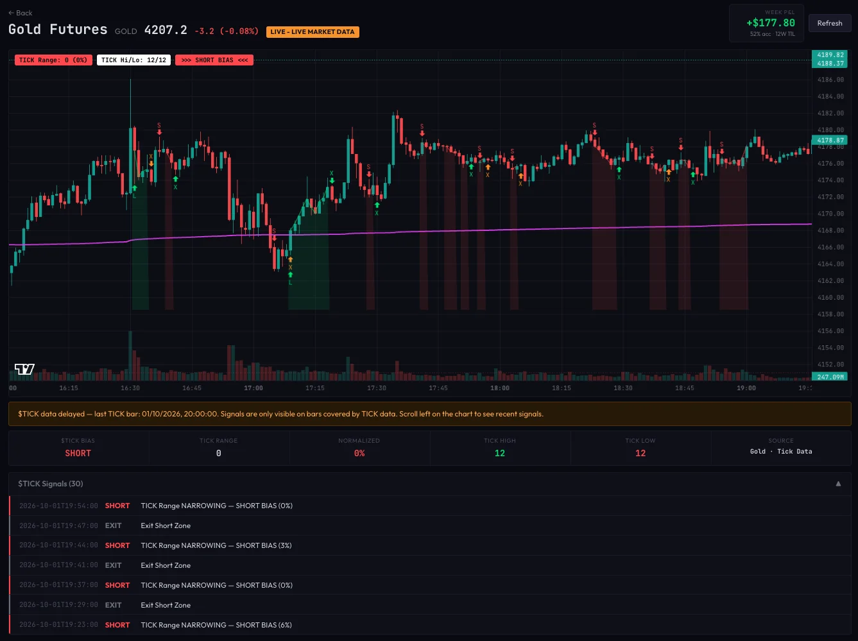Click the TICK Range 0 (0%) label
The height and width of the screenshot is (641, 858).
[x=53, y=60]
